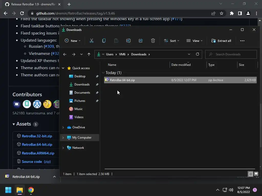The image size is (262, 196).
Task: Open volume control in system tray
Action: tap(231, 190)
